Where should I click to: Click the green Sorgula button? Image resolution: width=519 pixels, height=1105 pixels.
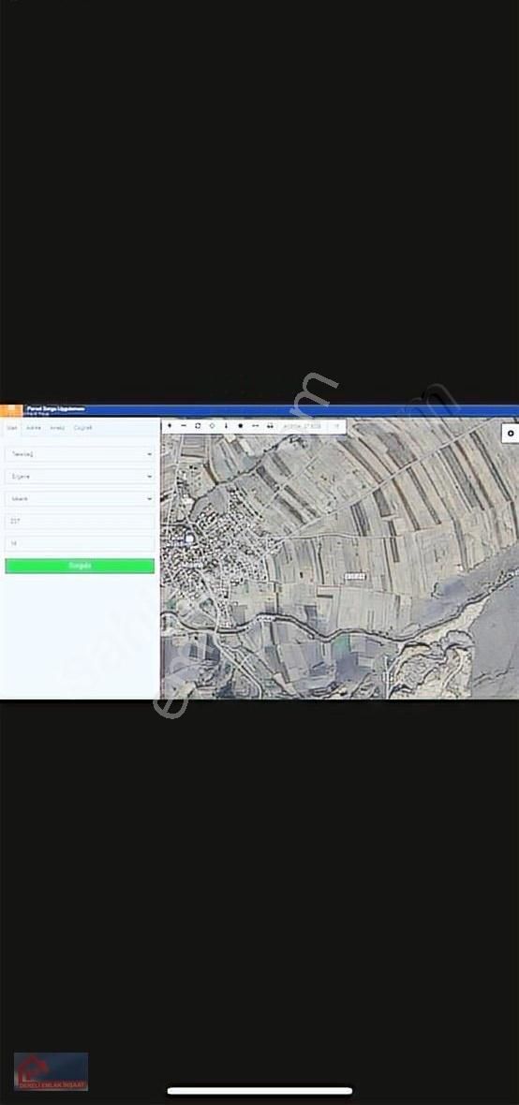pos(80,566)
